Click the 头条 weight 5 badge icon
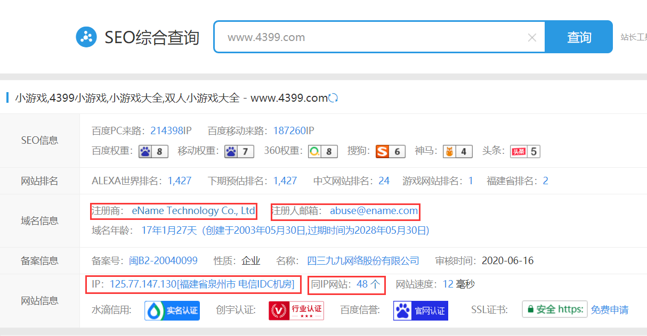The image size is (647, 336). click(525, 151)
